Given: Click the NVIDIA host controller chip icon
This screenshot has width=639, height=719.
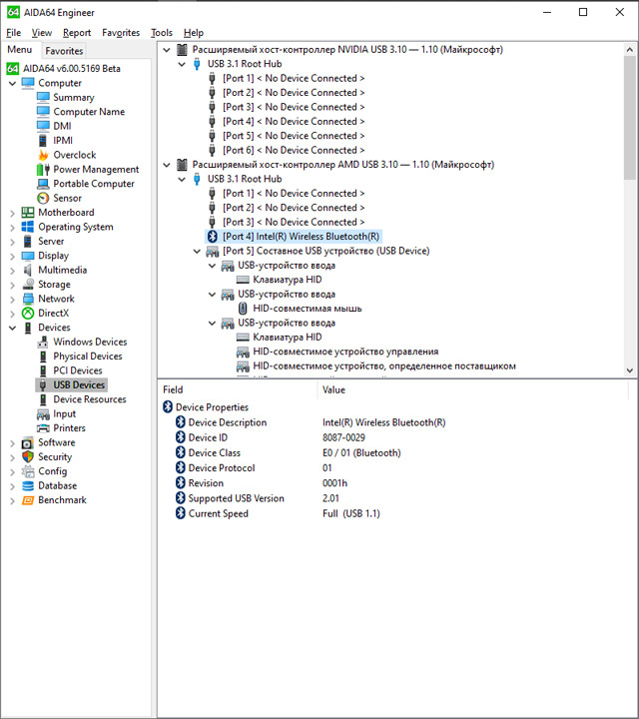Looking at the screenshot, I should pos(182,50).
